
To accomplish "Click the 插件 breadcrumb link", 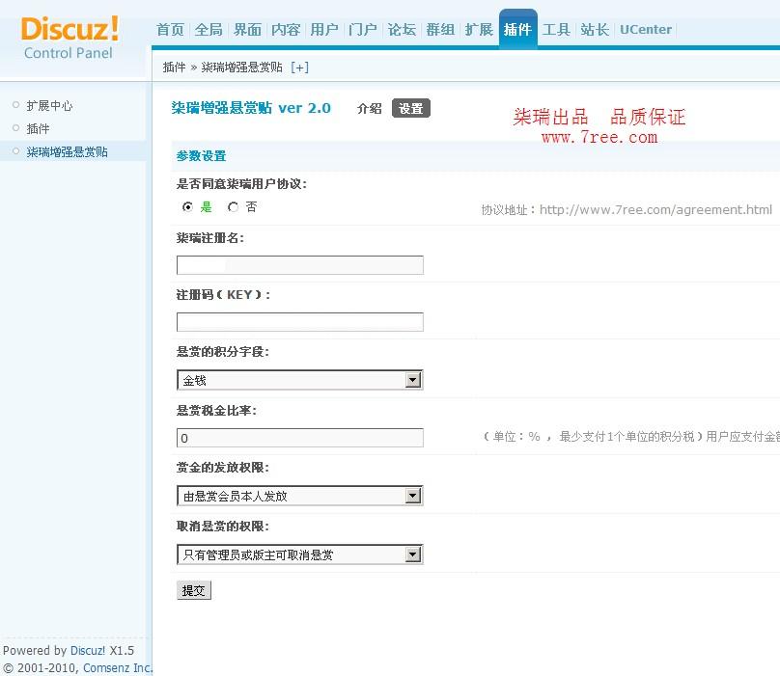I will tap(174, 68).
